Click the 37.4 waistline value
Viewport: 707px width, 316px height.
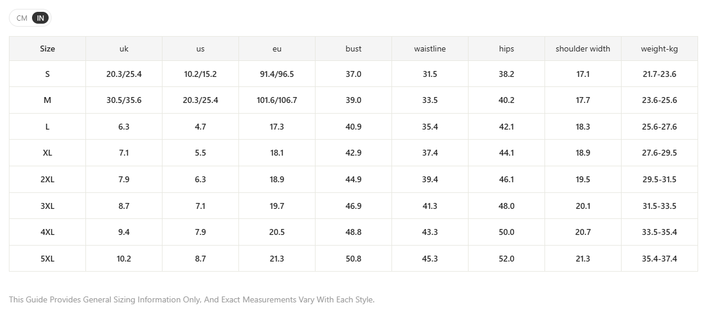coord(429,153)
